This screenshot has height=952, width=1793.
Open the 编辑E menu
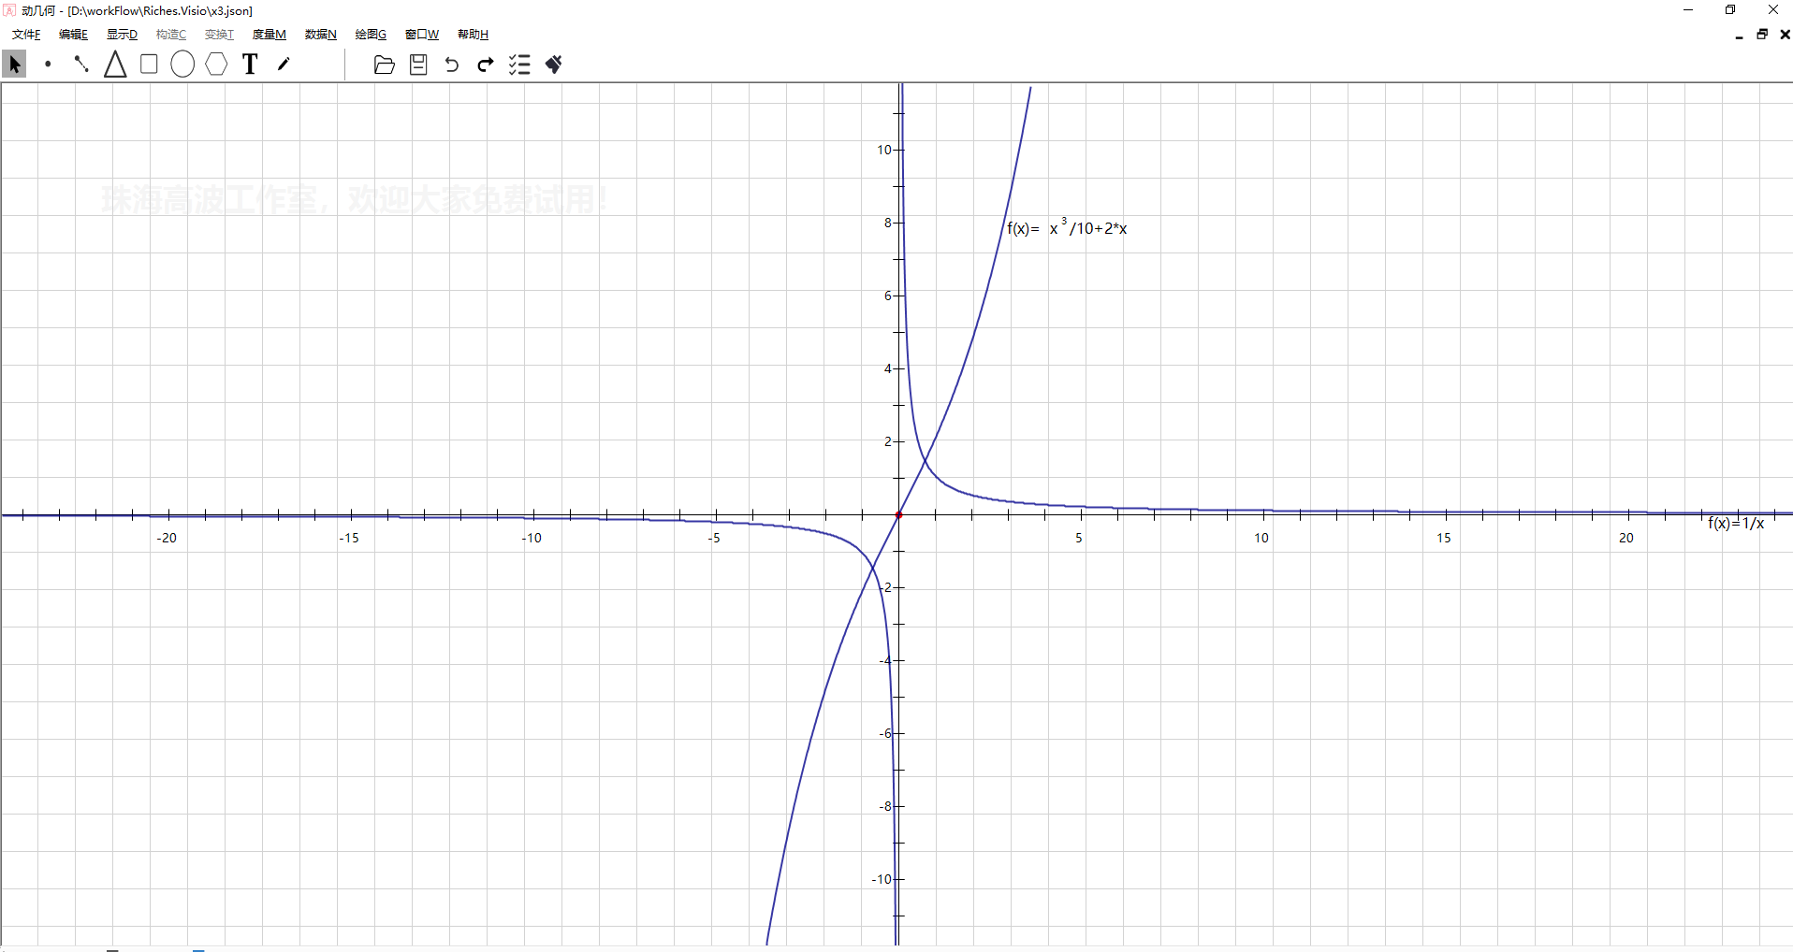[73, 35]
